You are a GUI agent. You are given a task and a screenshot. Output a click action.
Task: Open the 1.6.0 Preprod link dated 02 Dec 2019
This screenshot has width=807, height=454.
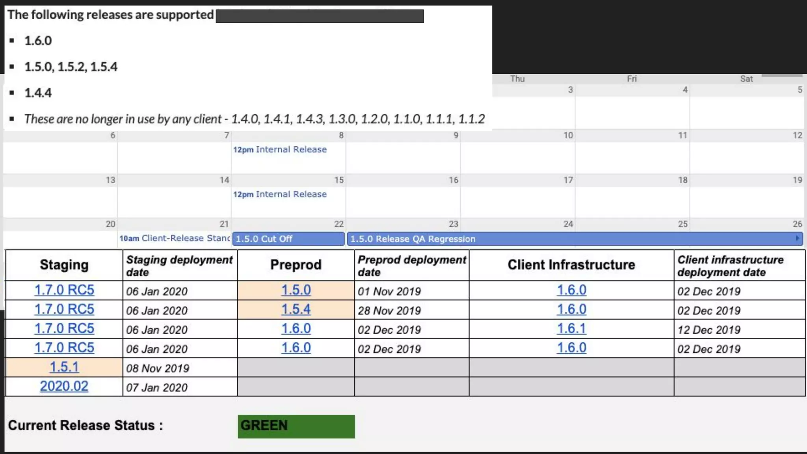click(x=296, y=329)
